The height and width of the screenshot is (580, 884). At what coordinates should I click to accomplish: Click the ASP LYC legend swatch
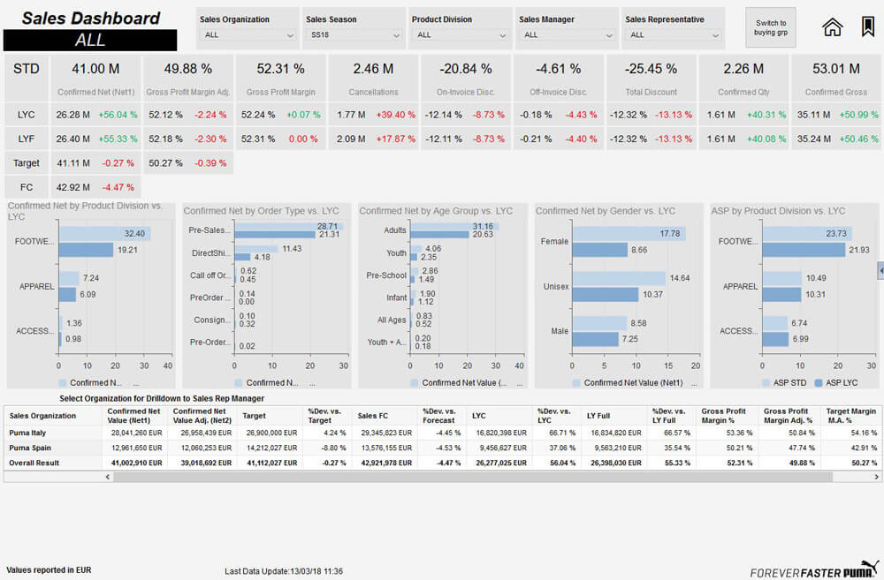click(819, 383)
